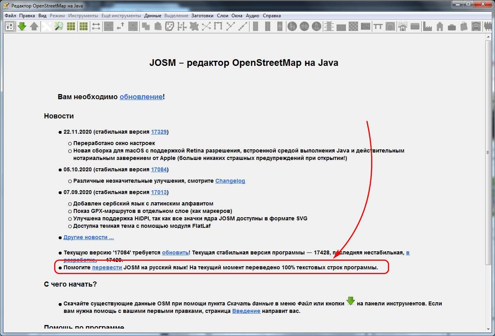Click the bicycle sign preset icon
495x336 pixels.
pos(304,26)
